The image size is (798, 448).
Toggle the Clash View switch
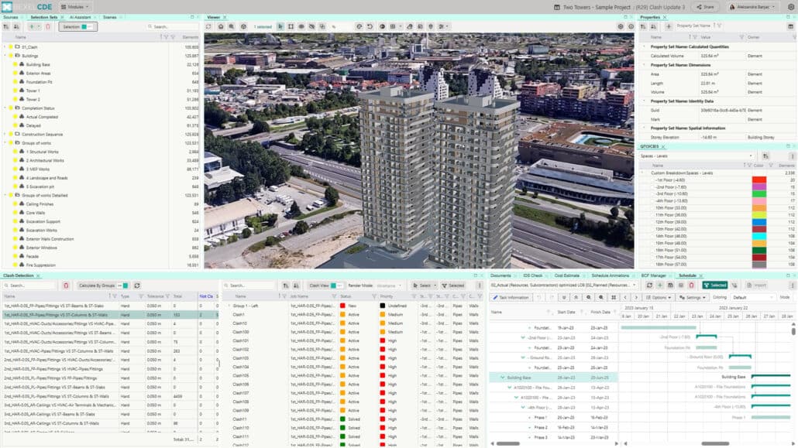pos(335,286)
